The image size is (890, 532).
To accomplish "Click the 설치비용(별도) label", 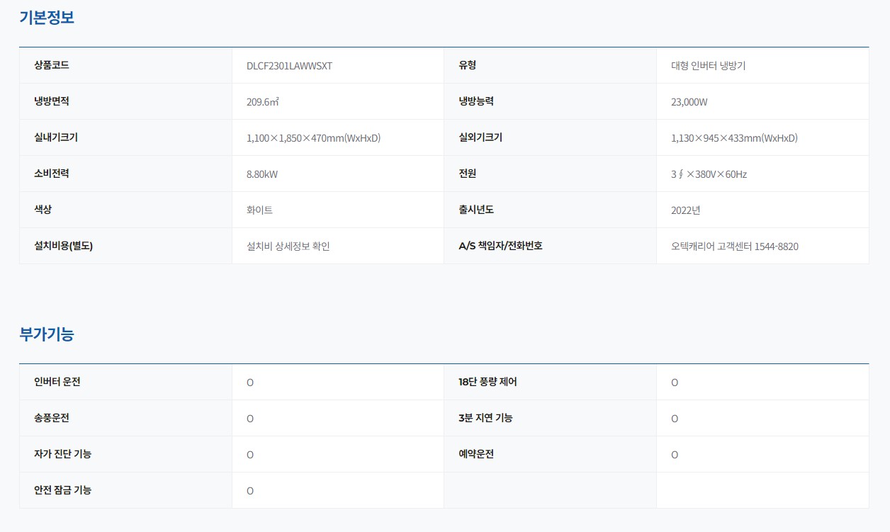I will 64,246.
